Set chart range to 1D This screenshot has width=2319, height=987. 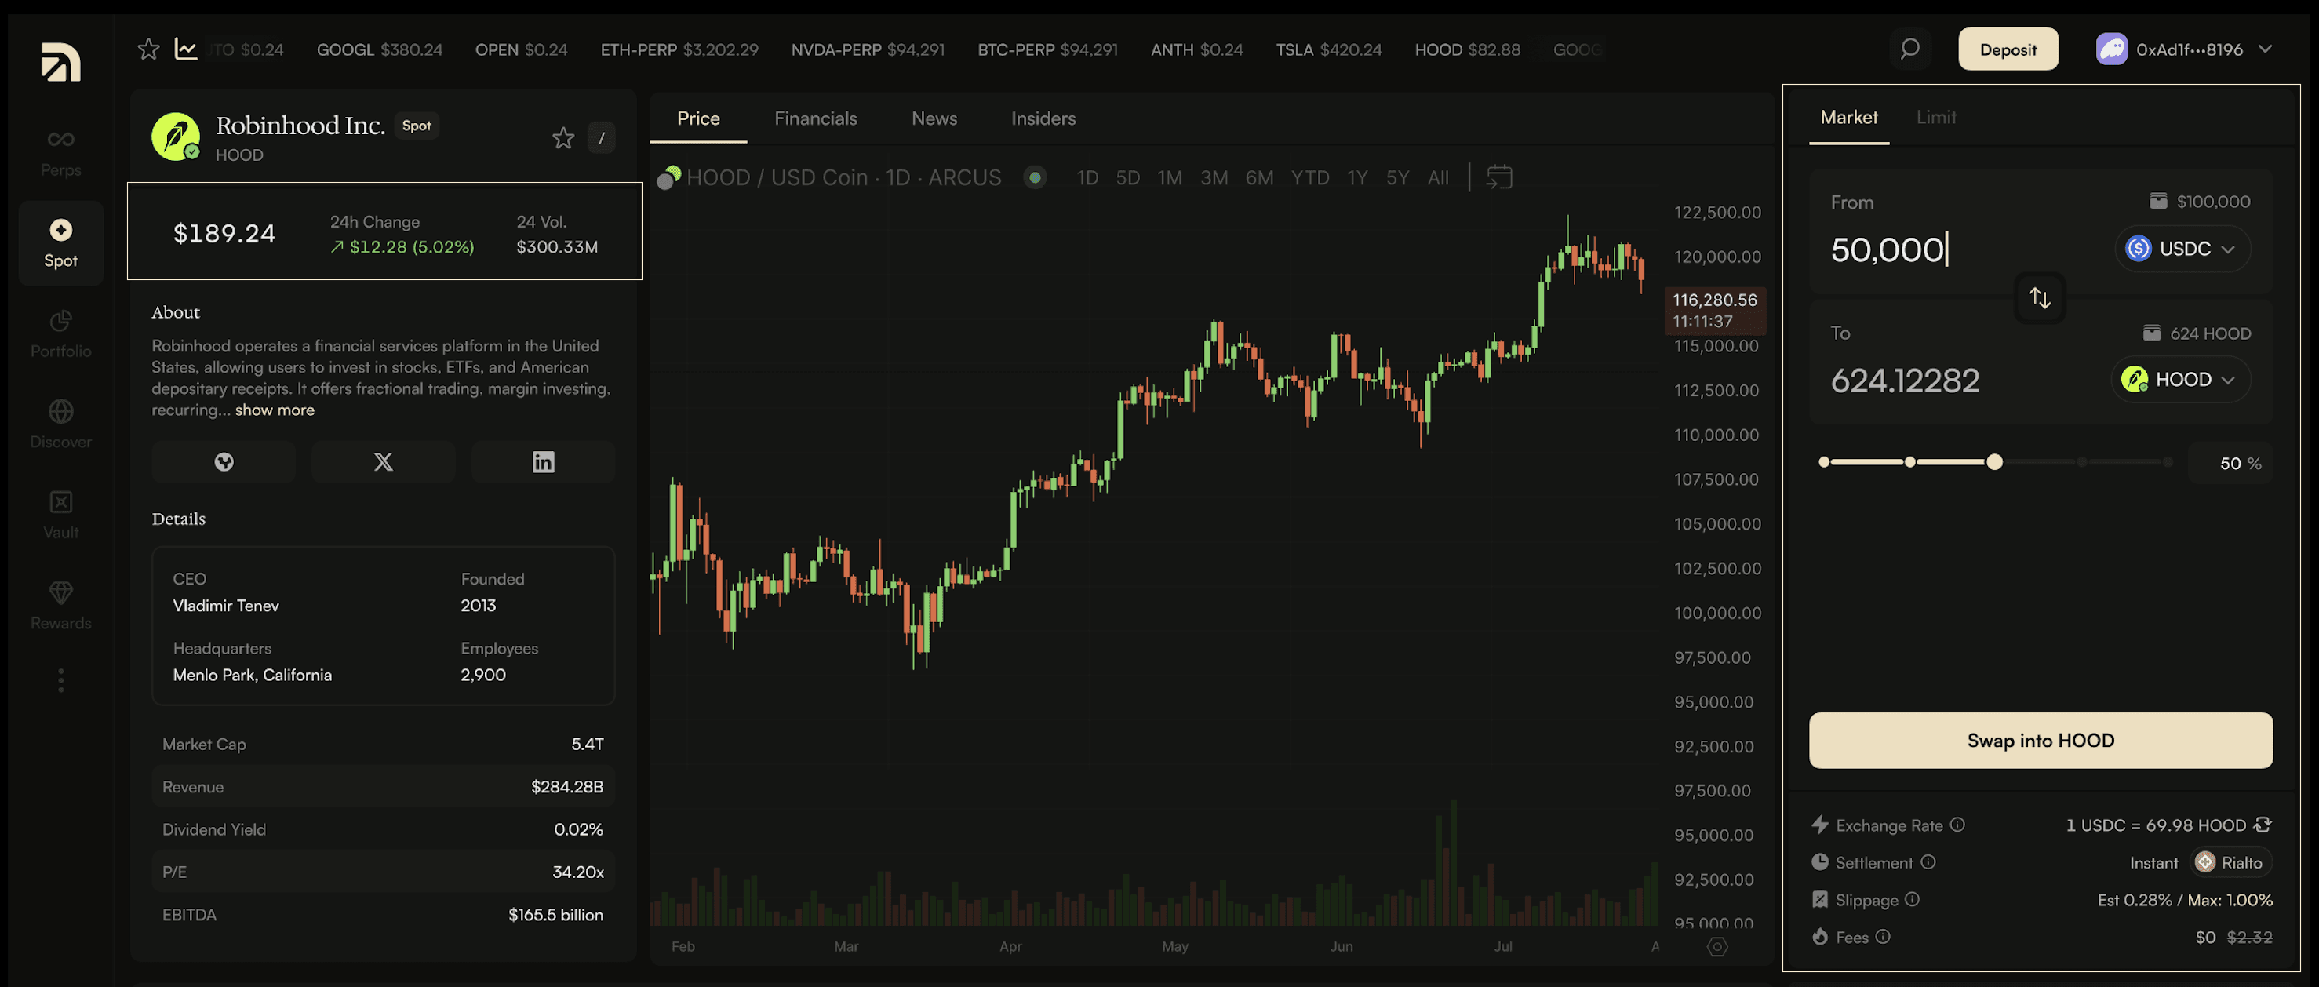click(1087, 177)
